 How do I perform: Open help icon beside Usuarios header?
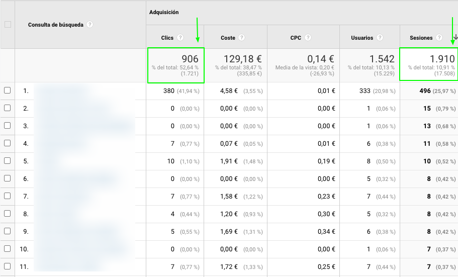(380, 37)
